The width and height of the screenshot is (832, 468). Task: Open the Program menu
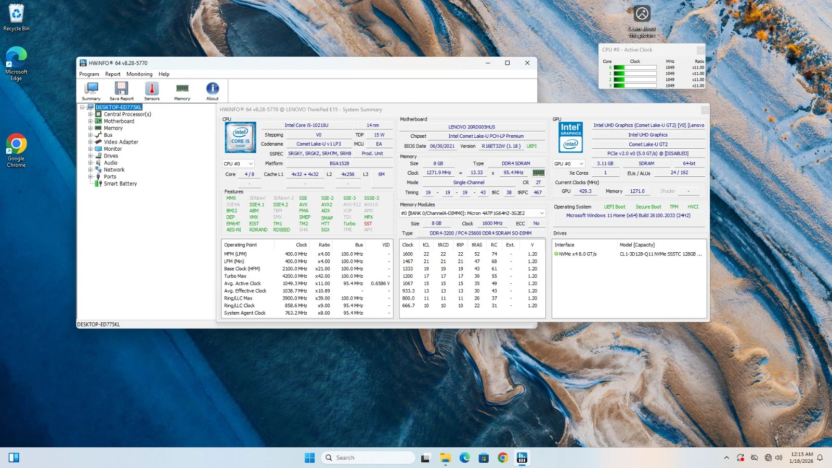89,74
